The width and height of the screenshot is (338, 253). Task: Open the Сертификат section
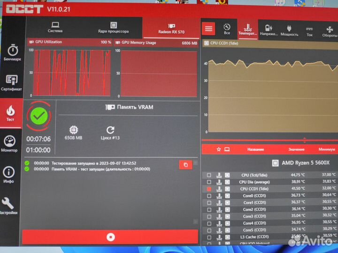click(12, 83)
